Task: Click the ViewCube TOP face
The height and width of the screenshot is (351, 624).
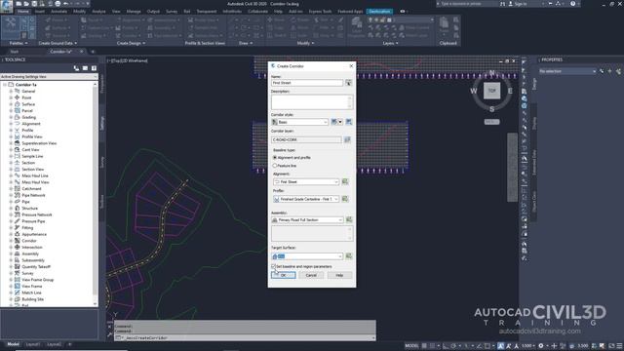Action: [491, 91]
